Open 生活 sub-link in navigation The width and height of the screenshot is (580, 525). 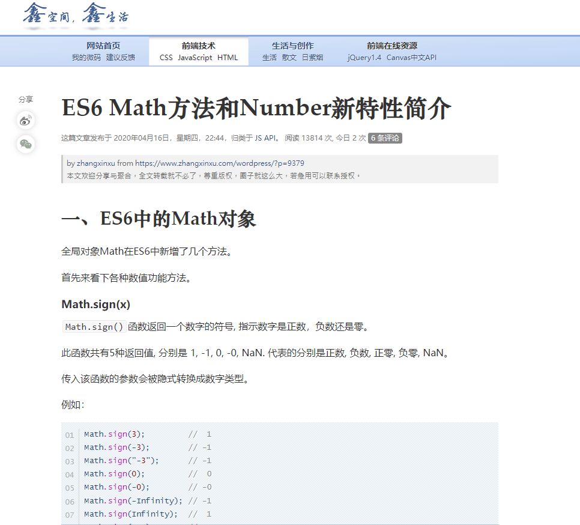[269, 57]
